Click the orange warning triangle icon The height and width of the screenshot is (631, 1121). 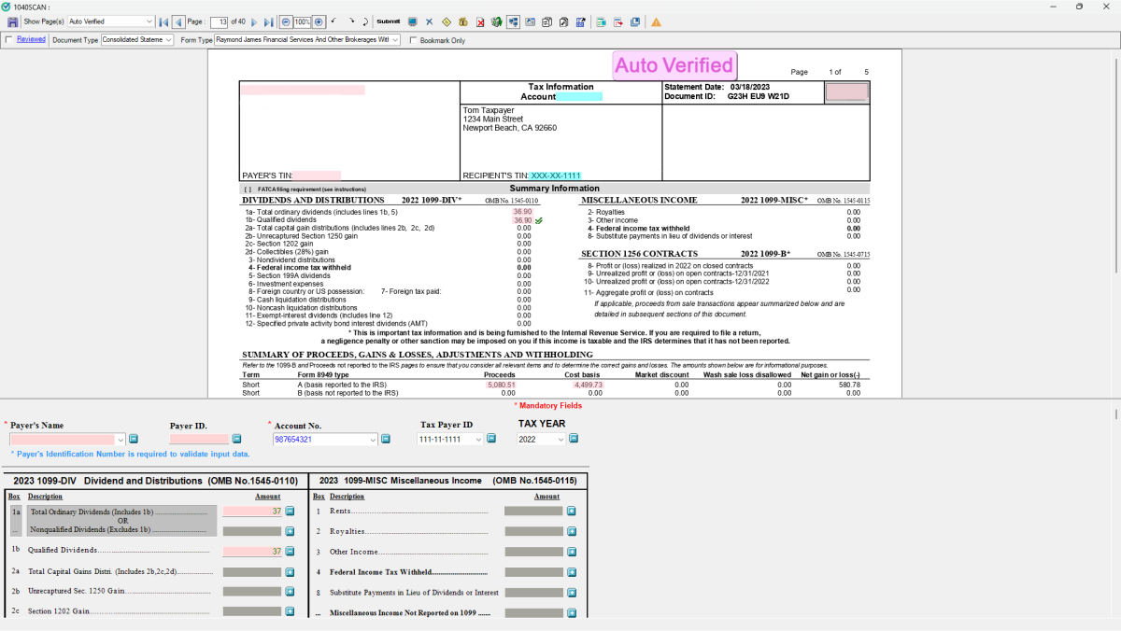click(x=656, y=21)
